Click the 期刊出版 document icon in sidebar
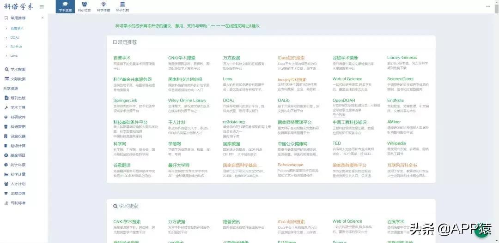499x243 pixels. [6, 98]
